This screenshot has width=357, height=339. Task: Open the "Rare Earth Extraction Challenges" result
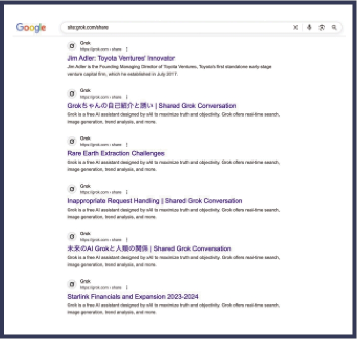tap(116, 153)
